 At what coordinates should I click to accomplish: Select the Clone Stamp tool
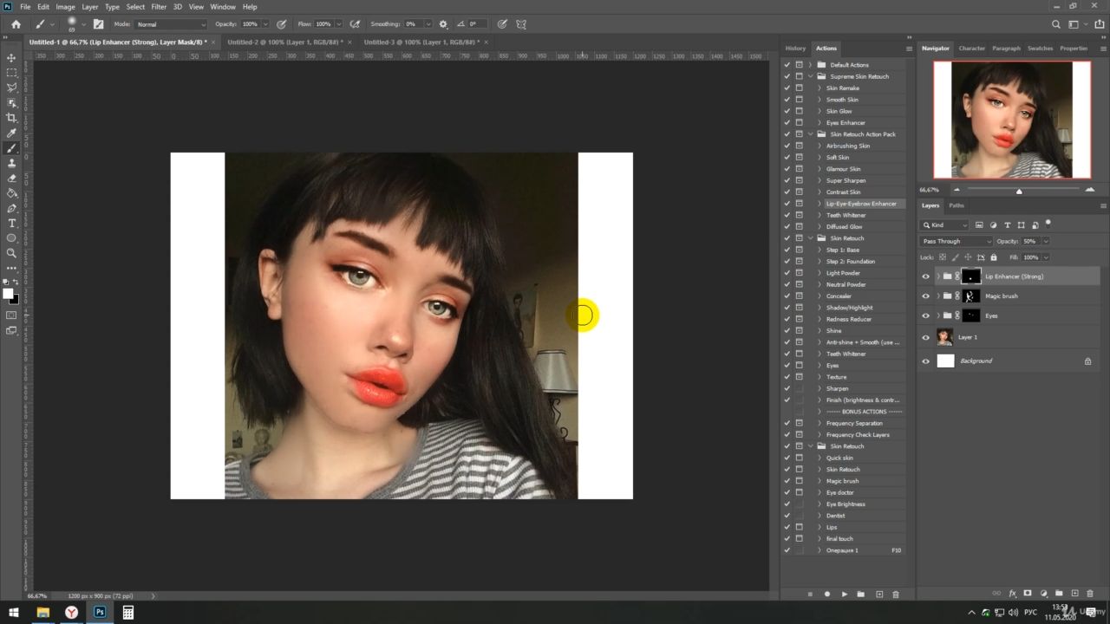(11, 163)
